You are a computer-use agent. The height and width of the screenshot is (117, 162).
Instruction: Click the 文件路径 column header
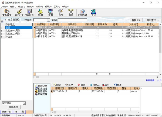(x=133, y=24)
